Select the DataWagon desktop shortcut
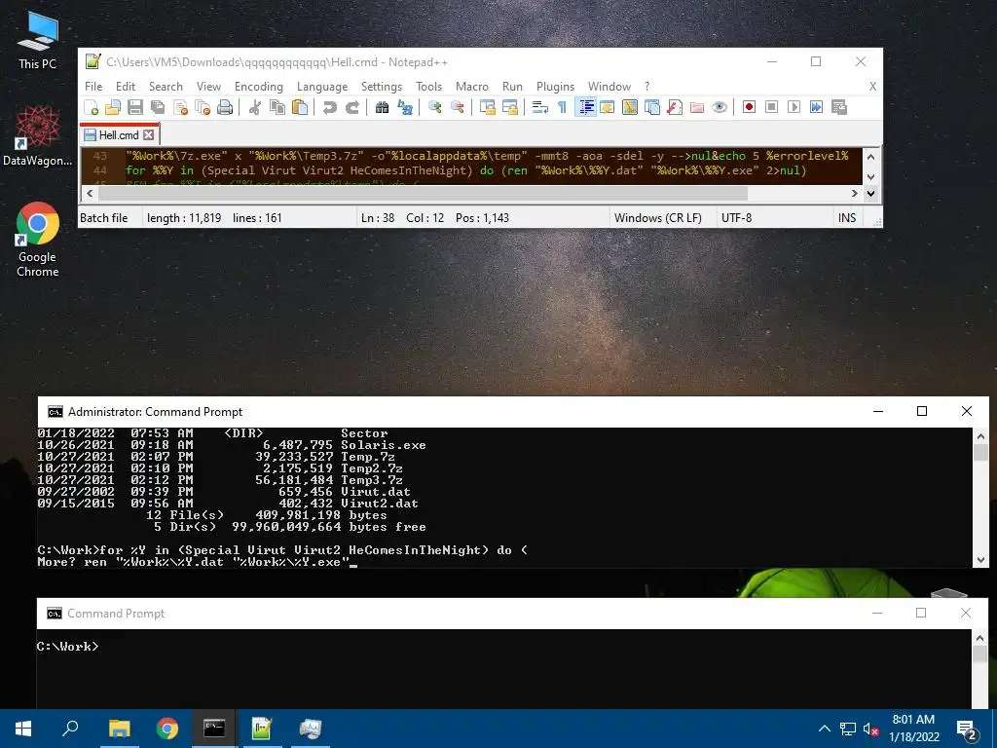 (38, 136)
